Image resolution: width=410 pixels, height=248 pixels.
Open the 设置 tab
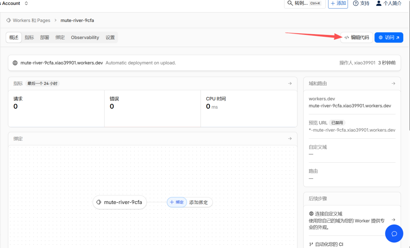click(x=110, y=37)
